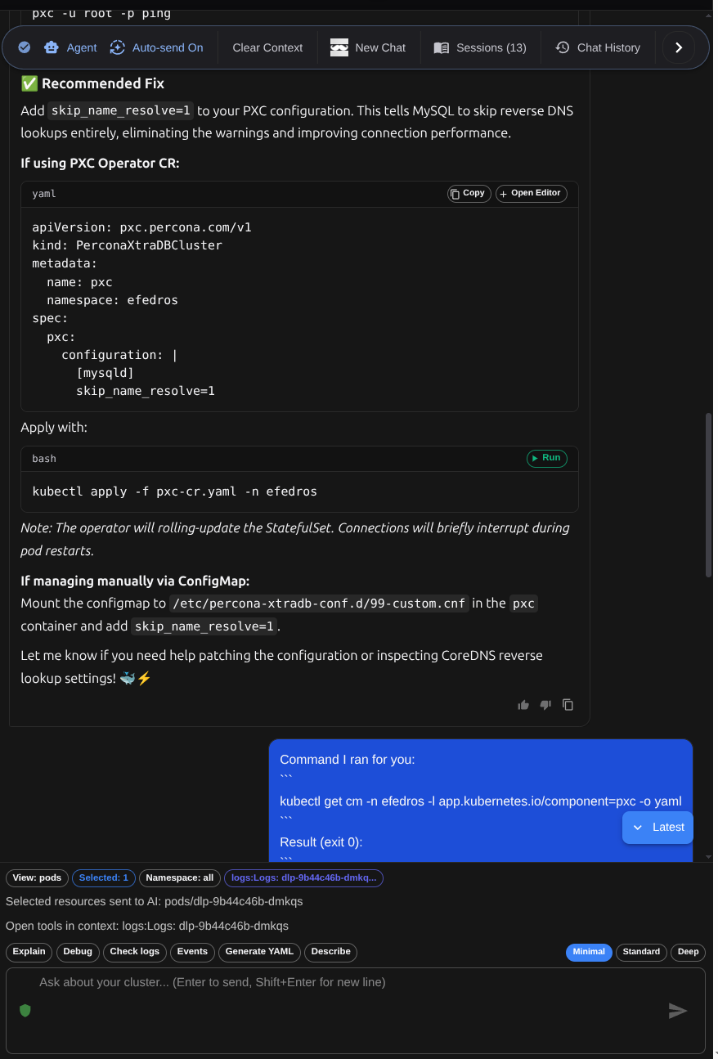718x1059 pixels.
Task: Click the 'Result (exit 0):' text
Action: 321,842
